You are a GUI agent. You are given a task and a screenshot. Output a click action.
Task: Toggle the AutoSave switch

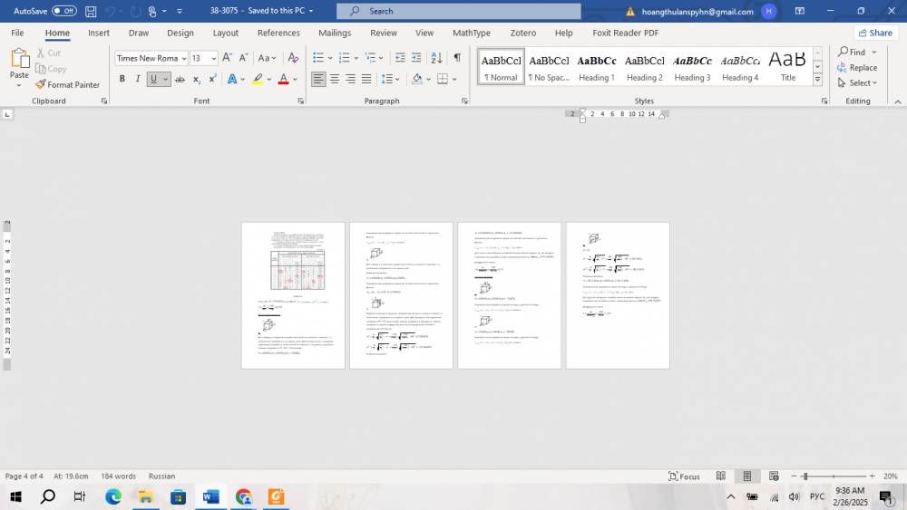pos(63,11)
